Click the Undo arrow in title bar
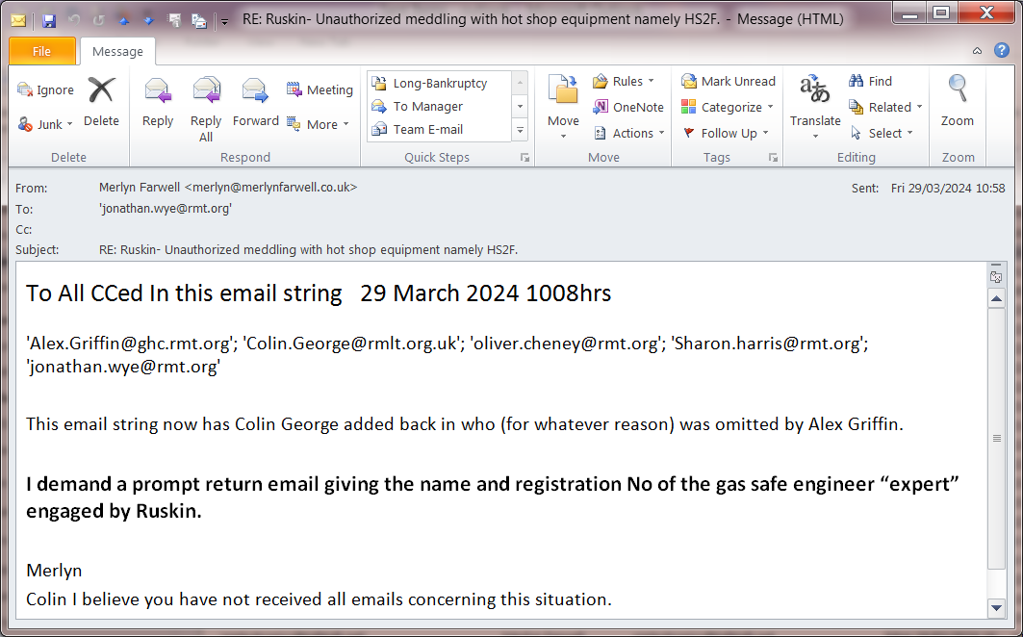1023x637 pixels. click(74, 20)
